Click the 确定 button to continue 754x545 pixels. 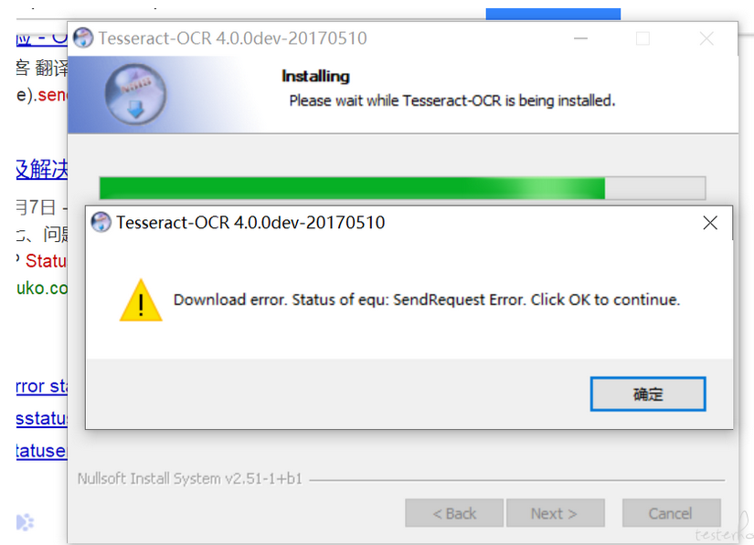pyautogui.click(x=648, y=393)
